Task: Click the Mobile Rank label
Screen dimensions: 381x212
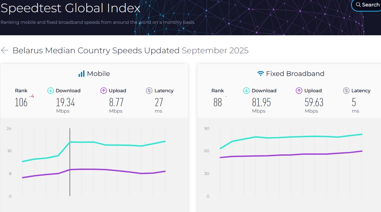Action: pos(21,91)
